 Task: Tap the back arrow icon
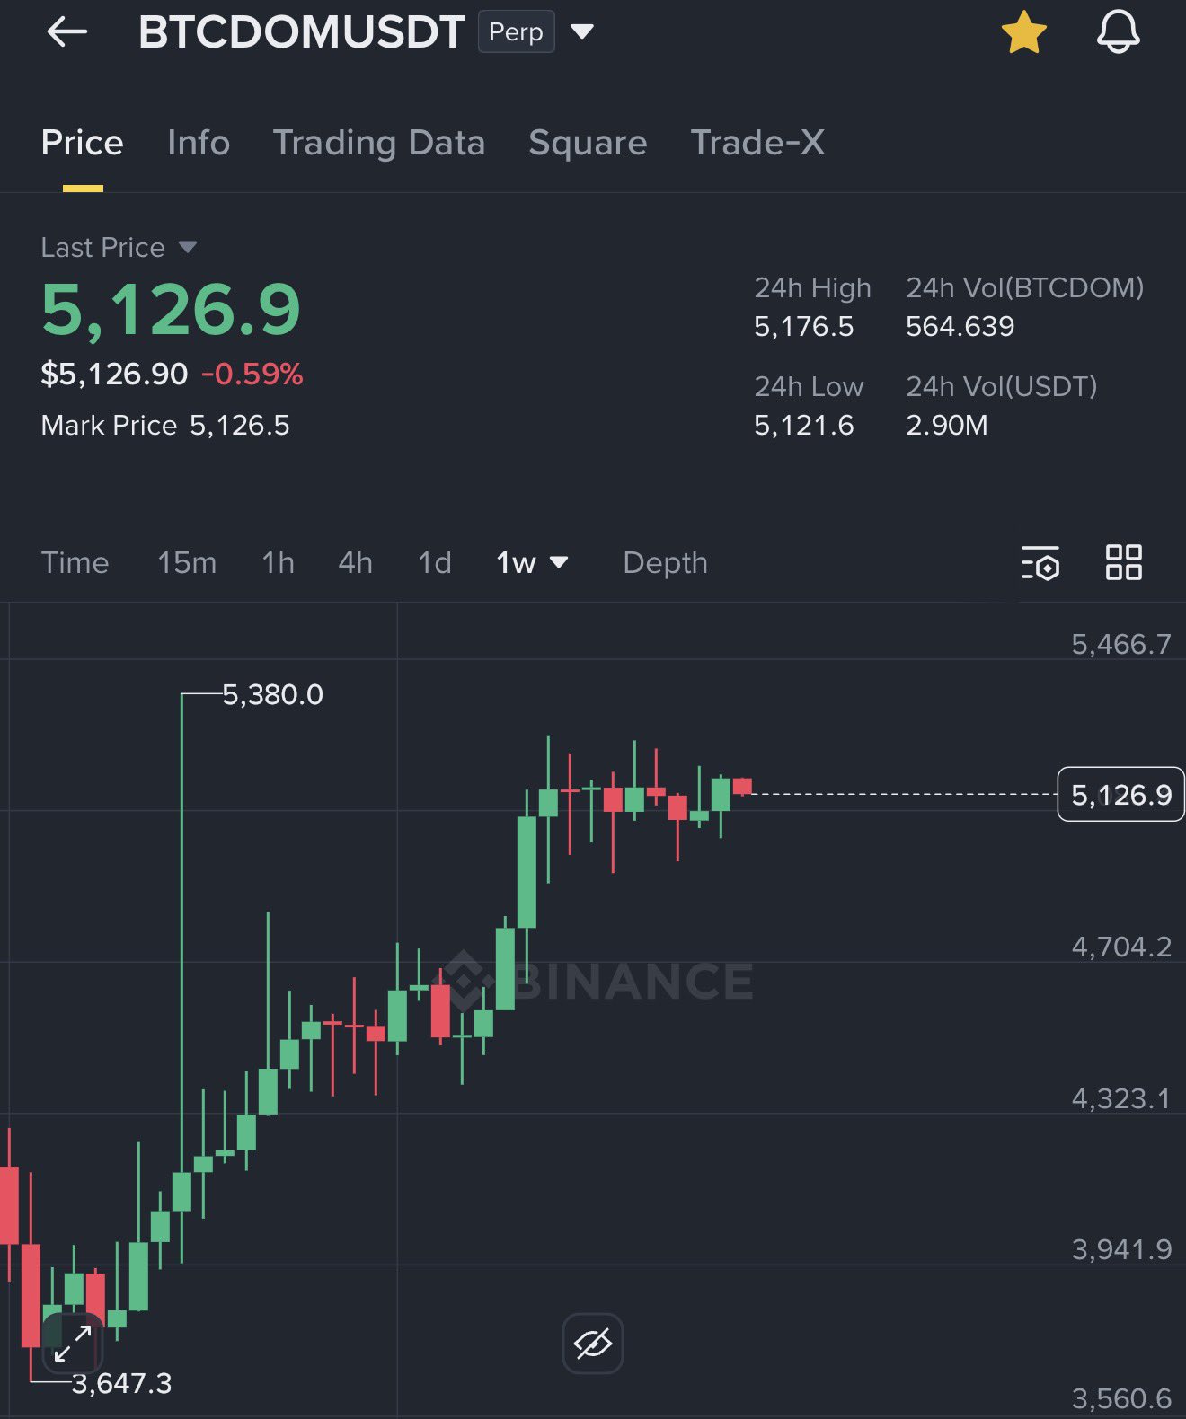point(67,32)
